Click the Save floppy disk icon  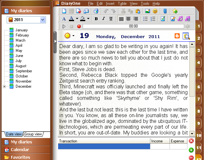[71, 11]
